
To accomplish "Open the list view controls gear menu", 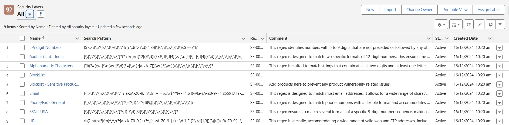I will pos(441,25).
